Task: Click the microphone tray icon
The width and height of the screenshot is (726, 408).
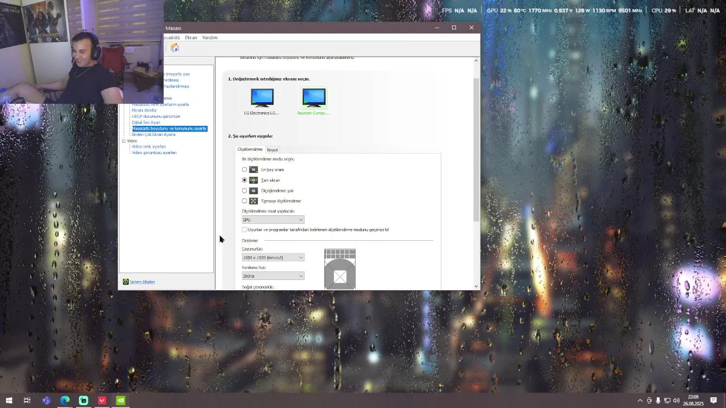Action: [x=658, y=401]
